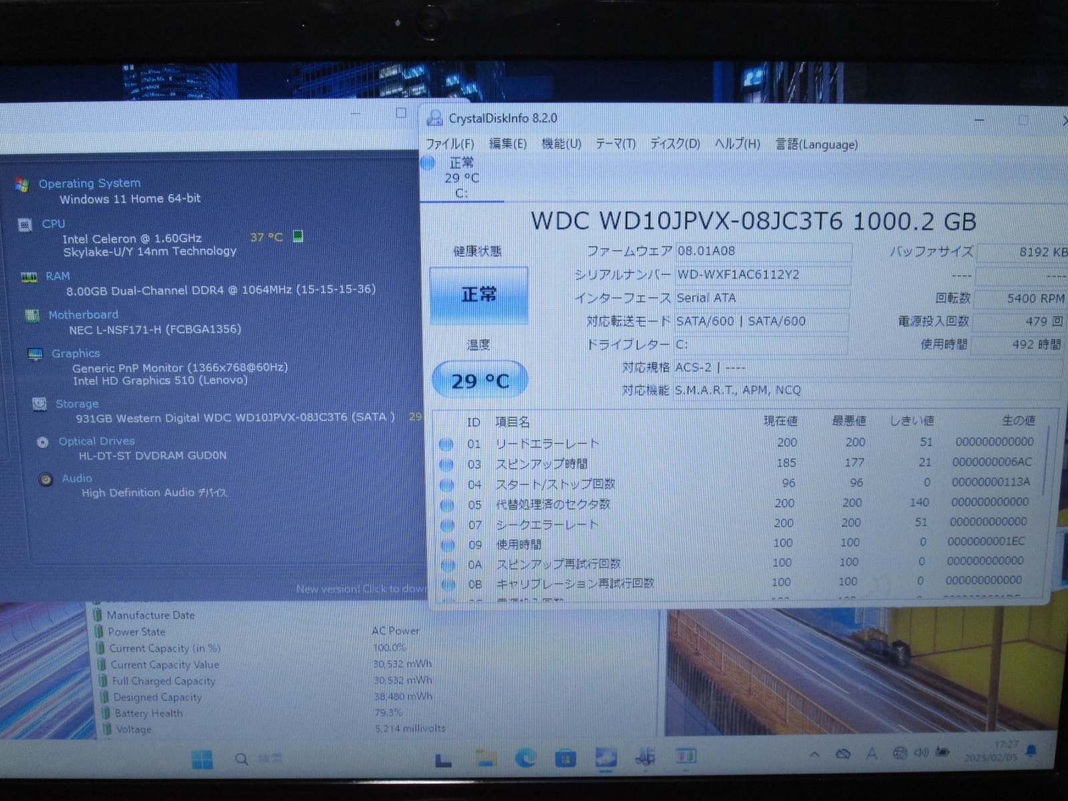Click the 対応転送モード field SATA/600

pyautogui.click(x=762, y=322)
